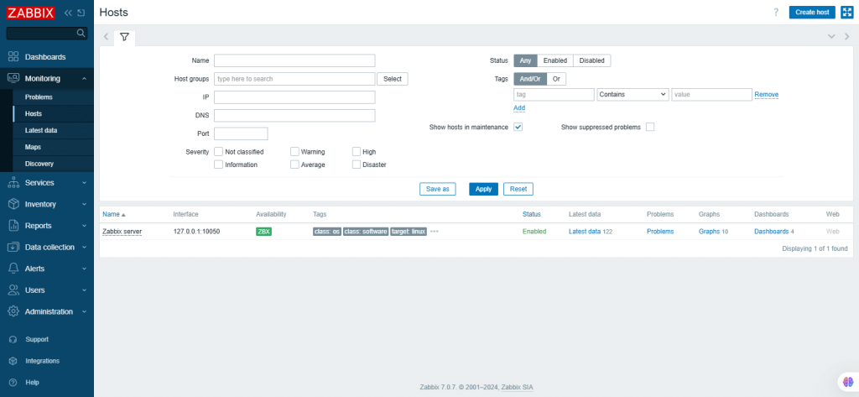Click Select for Host groups

click(x=393, y=79)
